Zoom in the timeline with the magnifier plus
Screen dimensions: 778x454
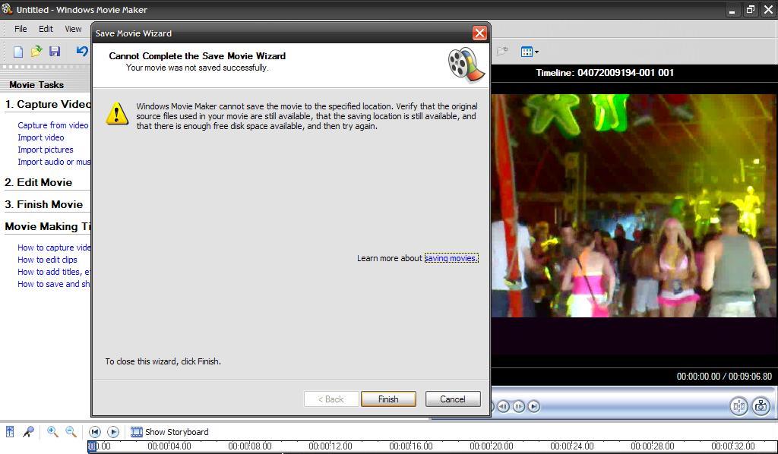point(52,432)
